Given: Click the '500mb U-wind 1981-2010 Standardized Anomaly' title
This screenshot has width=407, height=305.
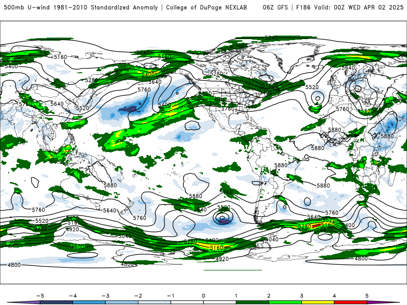Looking at the screenshot, I should tap(81, 7).
